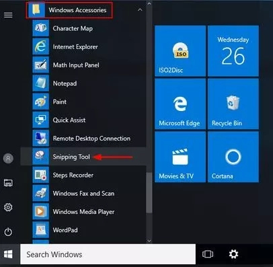Click the Power button in sidebar
Screen dimensions: 273x267
pos(8,232)
